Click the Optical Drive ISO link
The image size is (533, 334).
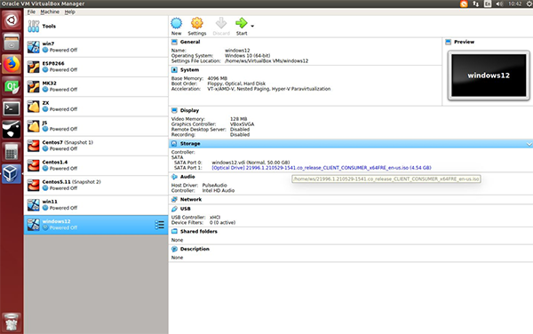pyautogui.click(x=322, y=168)
